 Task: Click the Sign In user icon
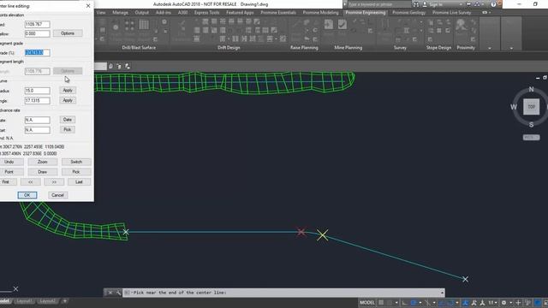(x=425, y=4)
